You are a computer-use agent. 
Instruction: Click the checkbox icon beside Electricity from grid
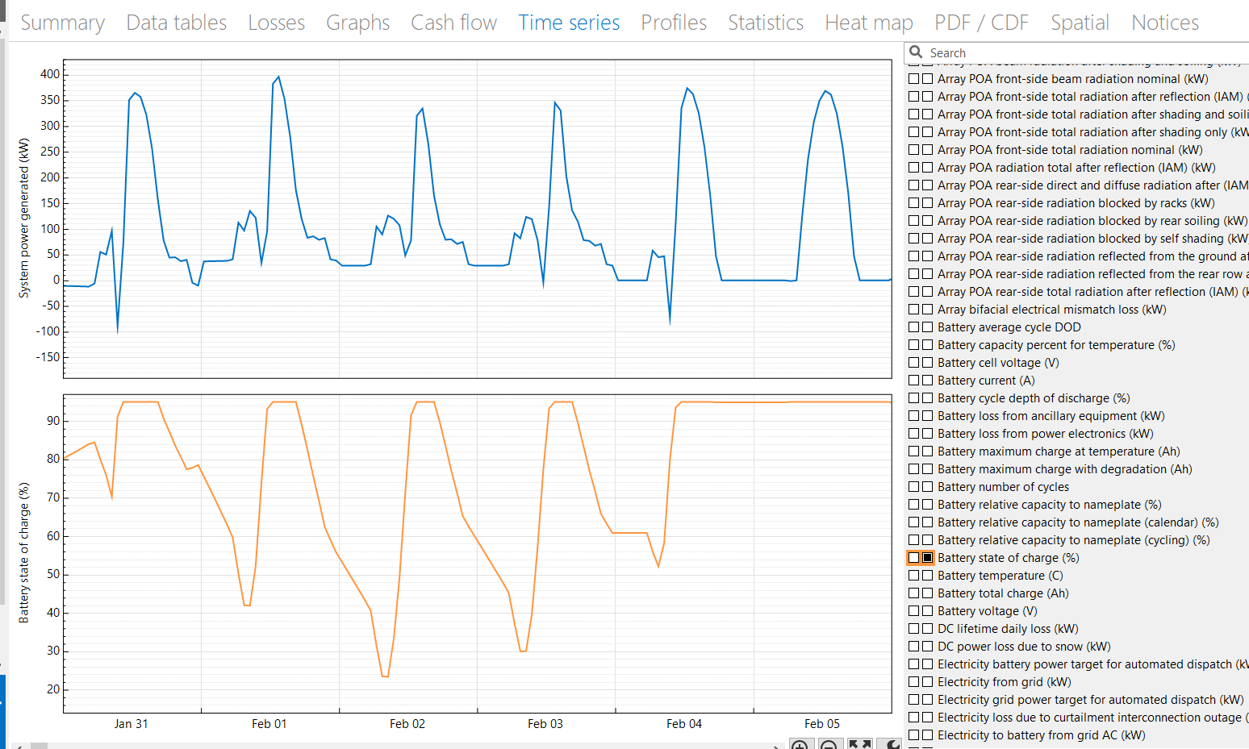[914, 681]
